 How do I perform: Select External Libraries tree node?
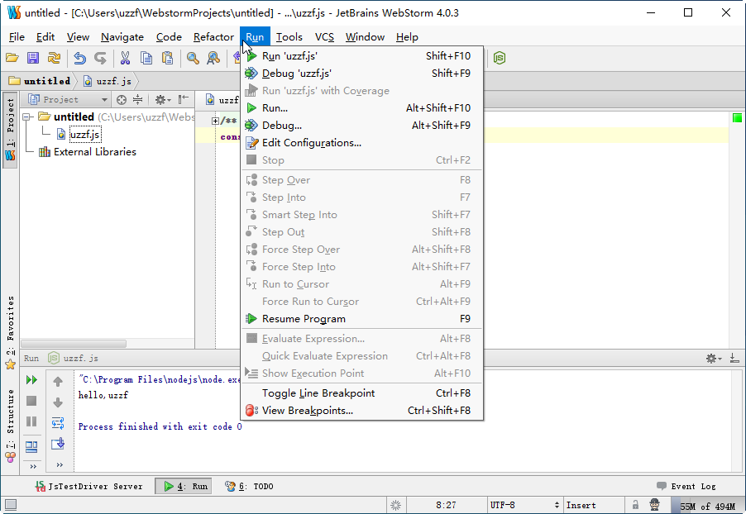[94, 152]
